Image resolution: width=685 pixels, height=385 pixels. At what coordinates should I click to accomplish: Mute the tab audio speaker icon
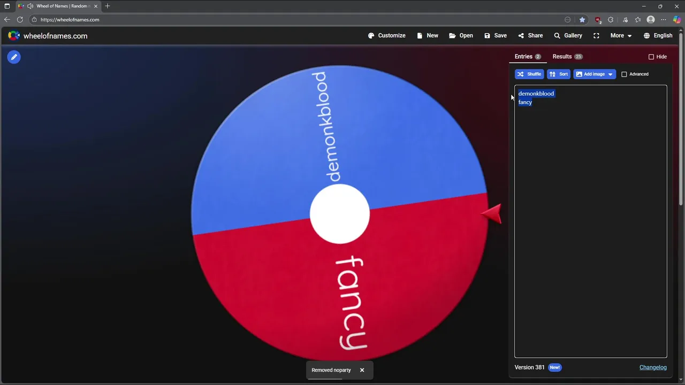pyautogui.click(x=31, y=6)
